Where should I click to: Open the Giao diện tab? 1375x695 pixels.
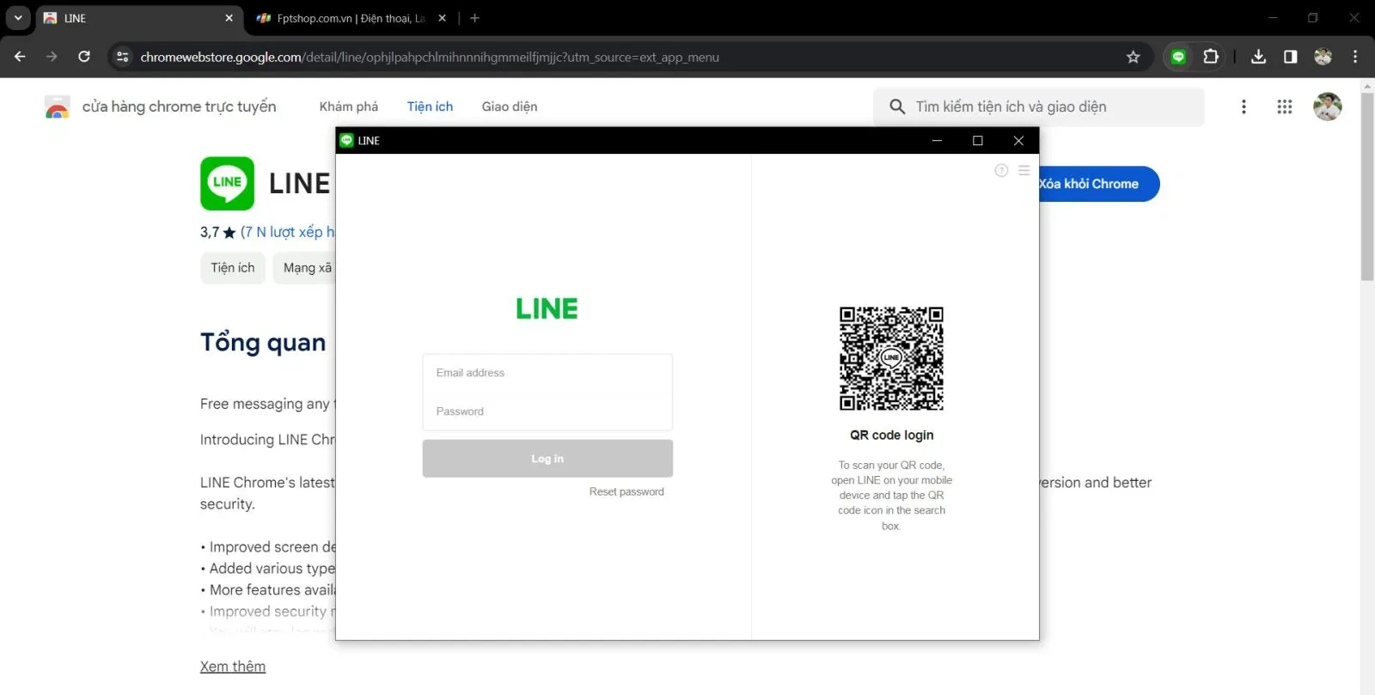(510, 107)
